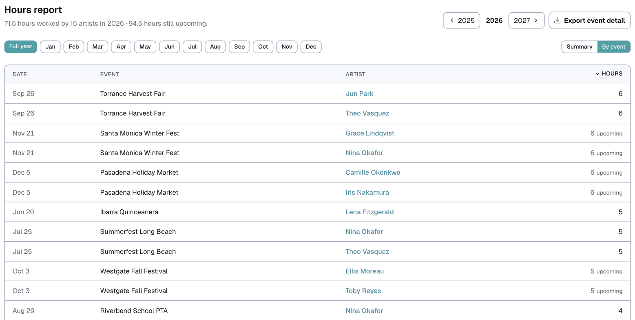Open Iris Nakamura artist link
635x320 pixels.
tap(367, 192)
